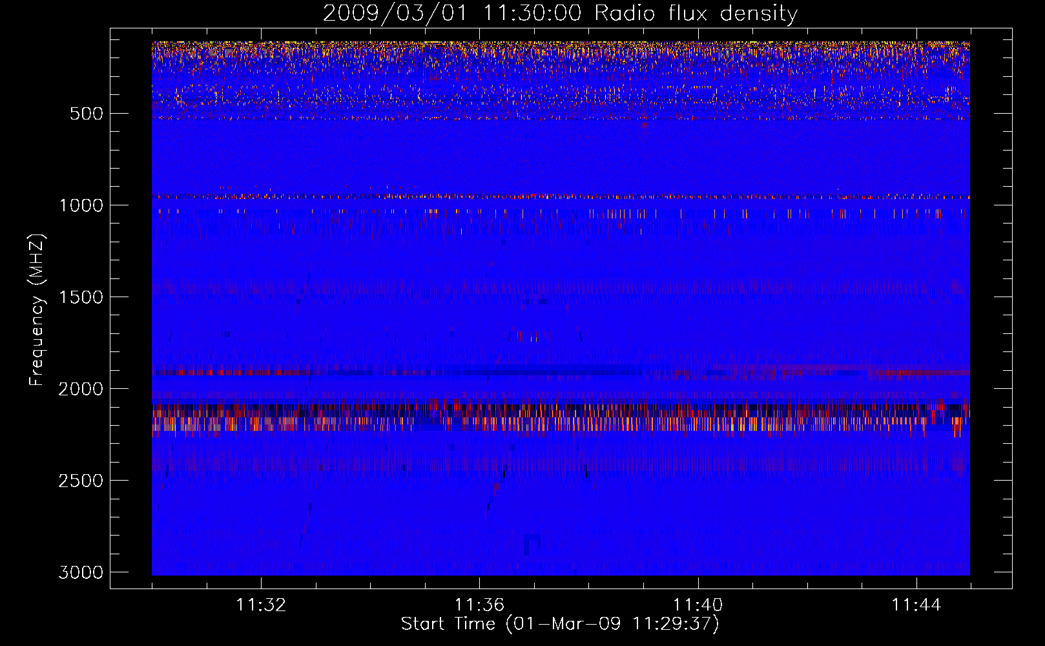Image resolution: width=1045 pixels, height=646 pixels.
Task: Click the 11:40 time tick label
Action: point(698,605)
